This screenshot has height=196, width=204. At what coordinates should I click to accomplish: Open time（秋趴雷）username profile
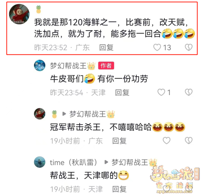tap(73, 162)
